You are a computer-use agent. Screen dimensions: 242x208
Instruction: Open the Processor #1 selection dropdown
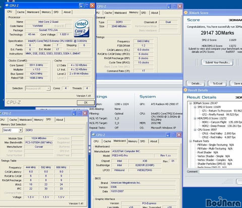pyautogui.click(x=48, y=88)
